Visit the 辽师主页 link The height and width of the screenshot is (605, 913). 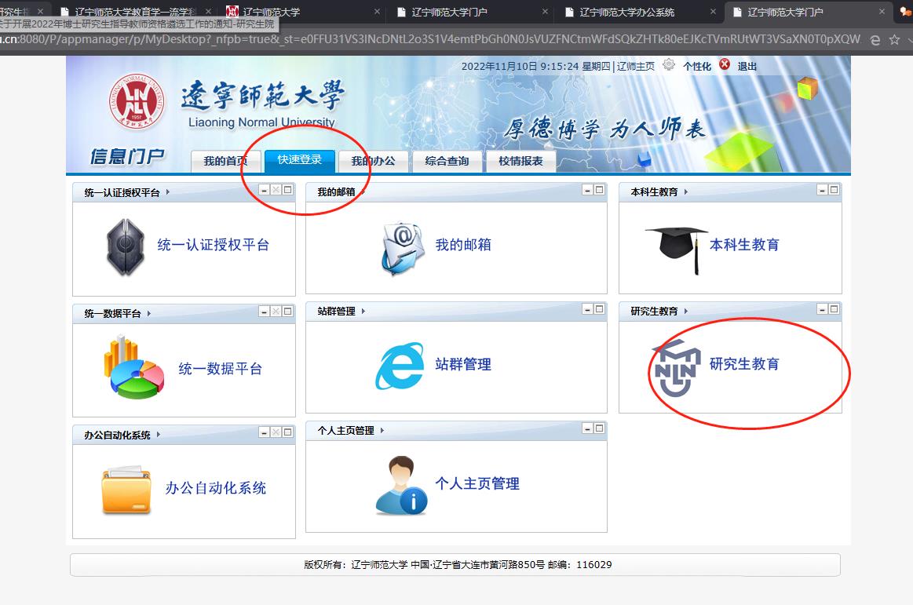[x=636, y=67]
